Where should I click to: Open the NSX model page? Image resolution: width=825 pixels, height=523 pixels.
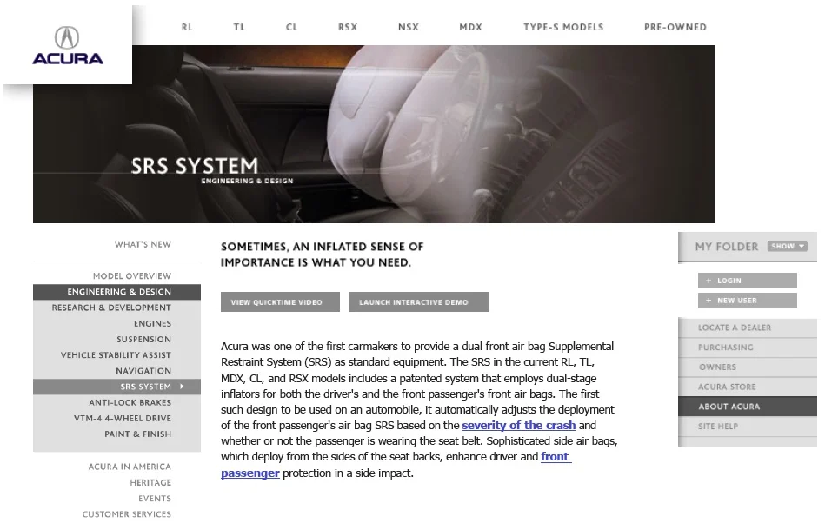point(409,27)
